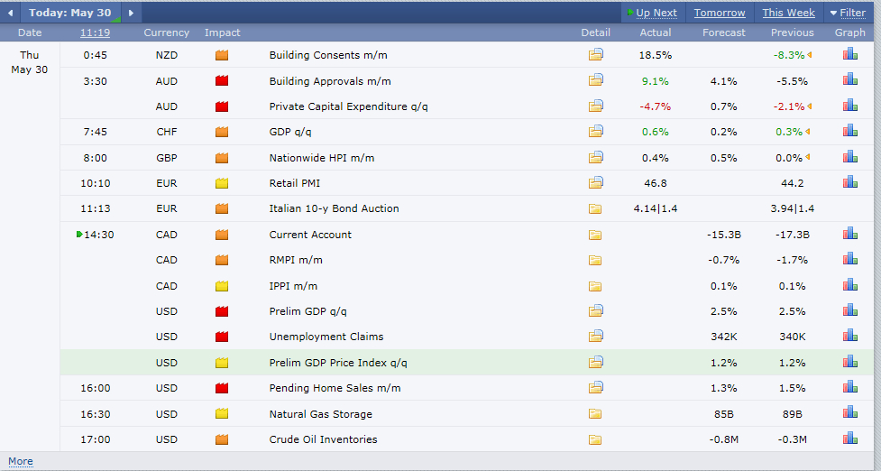Viewport: 881px width, 471px height.
Task: Click actual value 4.14|1.4
Action: coord(656,208)
